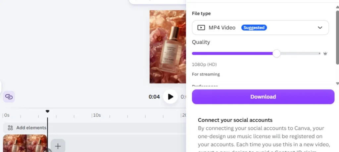Click the crown icon beside the Quality slider

[x=325, y=53]
